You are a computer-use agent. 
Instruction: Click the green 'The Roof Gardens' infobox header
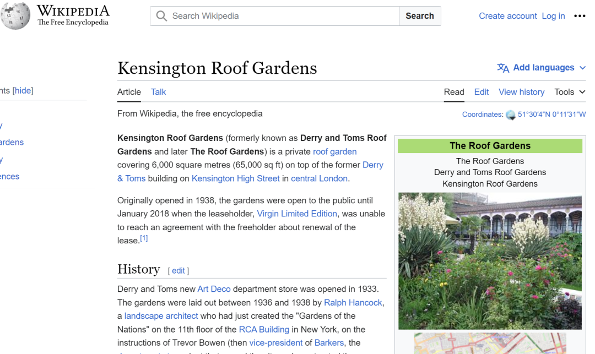coord(490,146)
